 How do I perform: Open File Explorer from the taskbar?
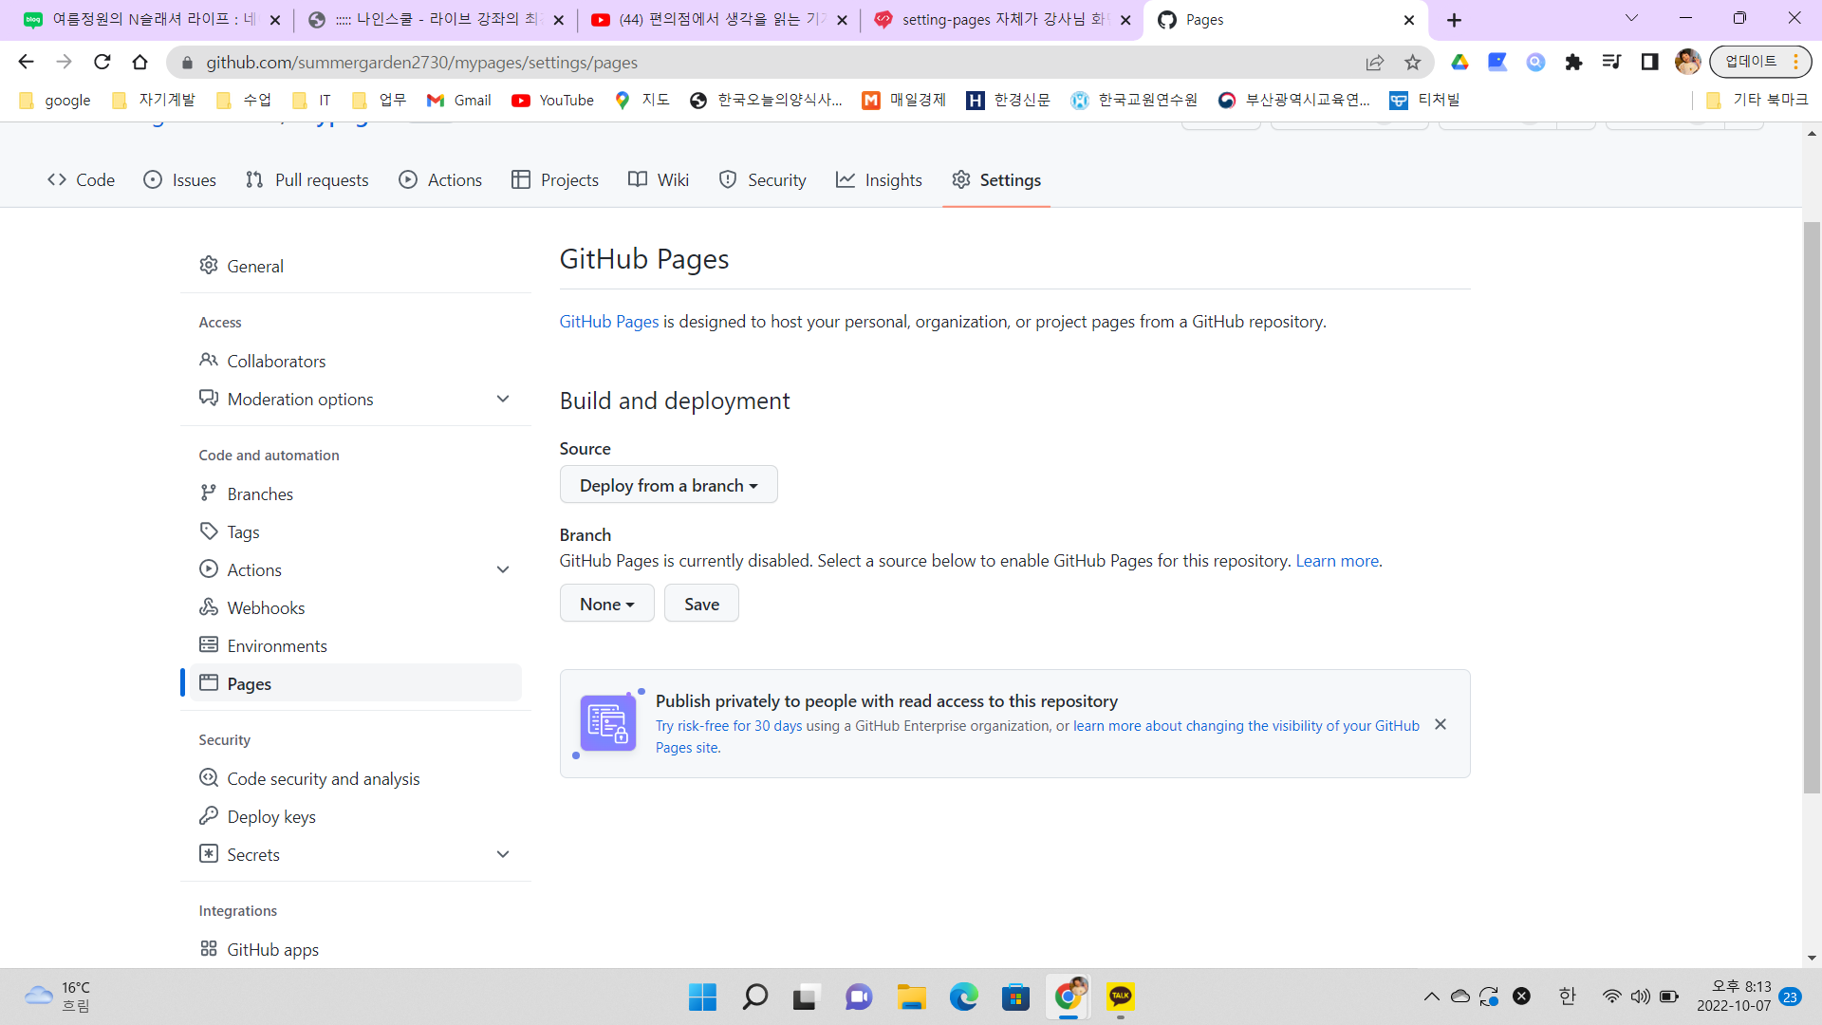[911, 997]
